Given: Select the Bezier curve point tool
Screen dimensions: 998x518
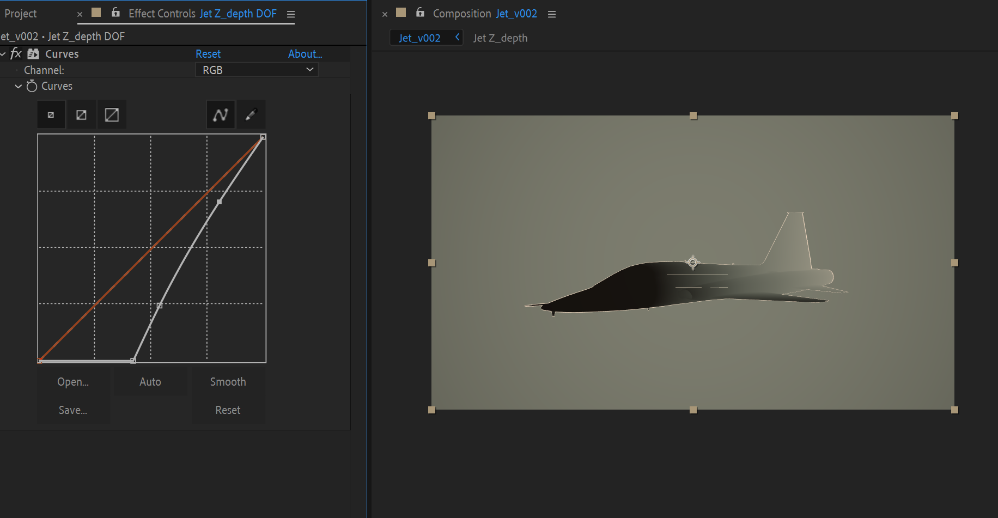Looking at the screenshot, I should pyautogui.click(x=221, y=115).
